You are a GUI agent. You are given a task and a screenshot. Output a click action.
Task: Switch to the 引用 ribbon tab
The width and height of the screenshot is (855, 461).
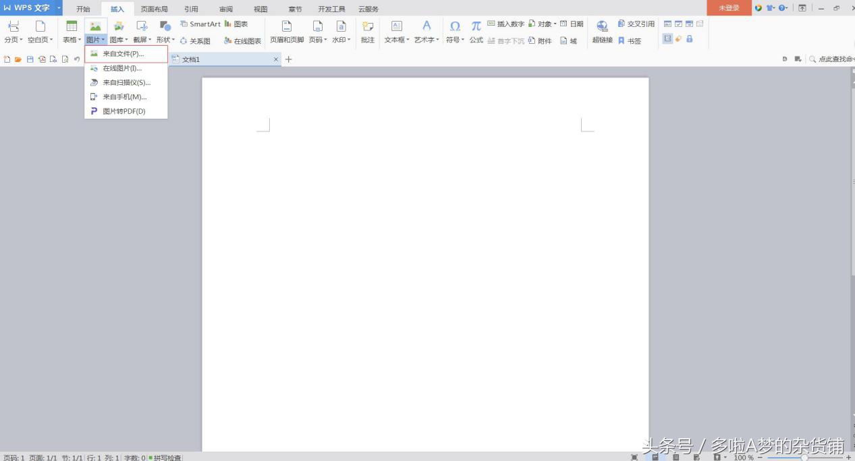pyautogui.click(x=191, y=9)
